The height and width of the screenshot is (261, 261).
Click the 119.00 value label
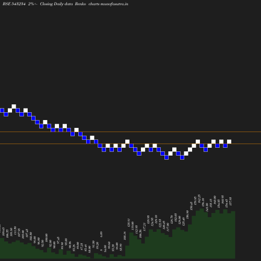coord(133,226)
